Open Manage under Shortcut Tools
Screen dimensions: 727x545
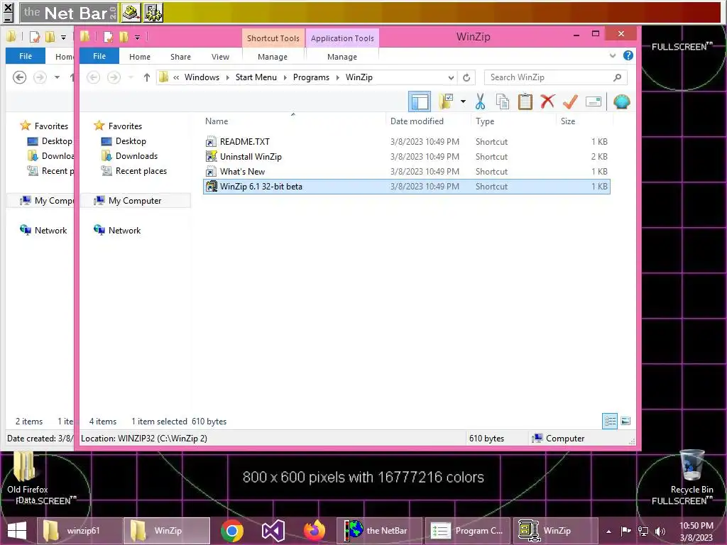[x=273, y=57]
